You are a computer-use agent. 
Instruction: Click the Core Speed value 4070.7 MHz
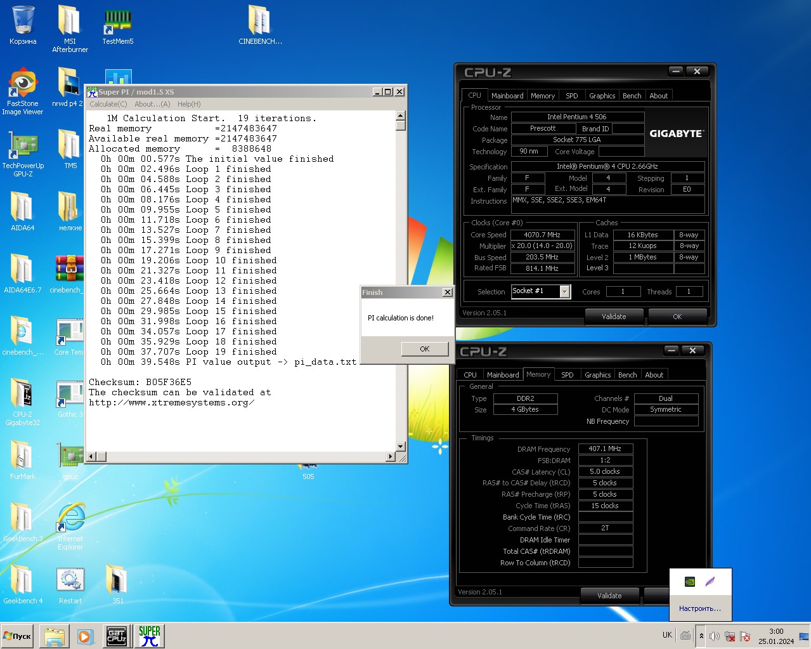point(543,234)
